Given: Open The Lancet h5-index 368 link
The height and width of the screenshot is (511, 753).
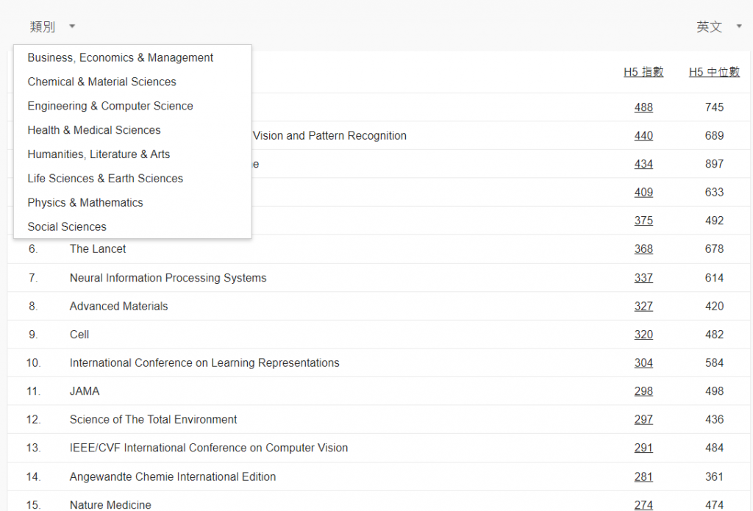Looking at the screenshot, I should (x=643, y=249).
